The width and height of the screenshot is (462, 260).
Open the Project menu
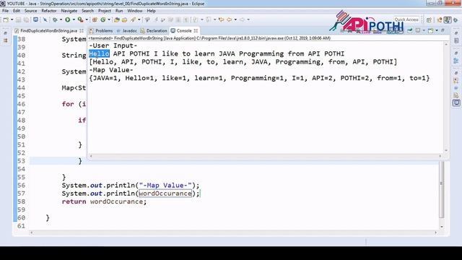coord(105,11)
